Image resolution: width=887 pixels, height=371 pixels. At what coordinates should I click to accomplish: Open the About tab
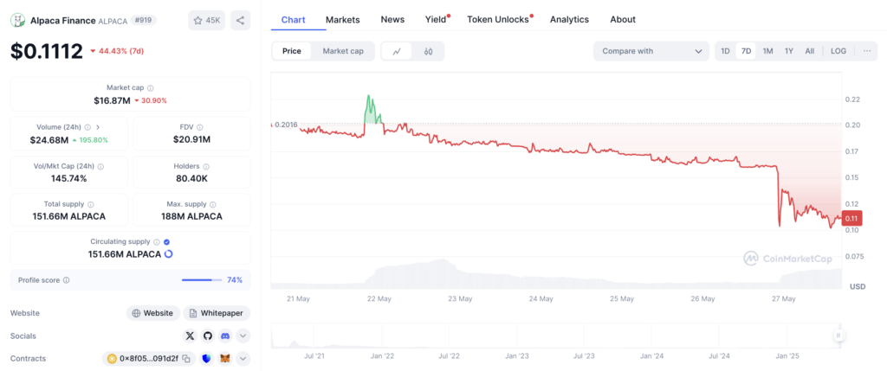pos(623,19)
